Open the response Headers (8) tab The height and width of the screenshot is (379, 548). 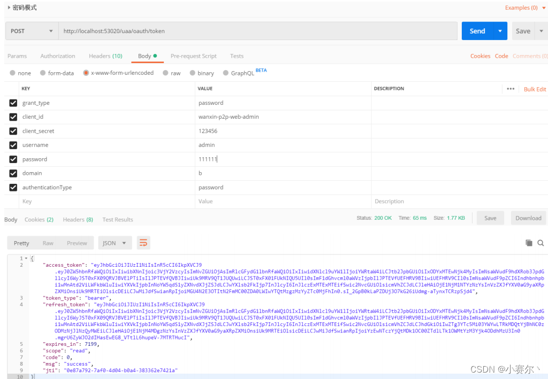(78, 220)
